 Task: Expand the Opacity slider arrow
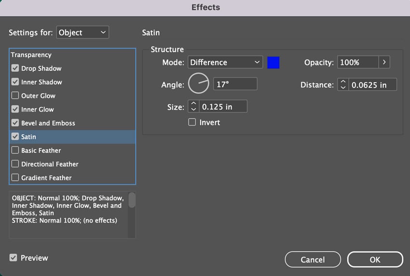click(384, 63)
